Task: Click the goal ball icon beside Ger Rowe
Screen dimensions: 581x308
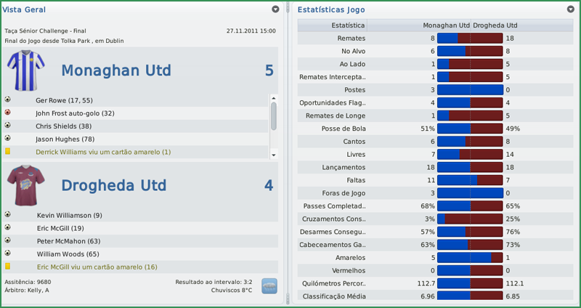Action: click(7, 100)
